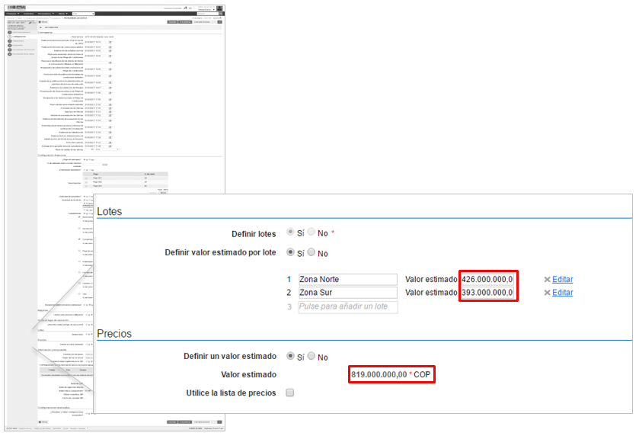
Task: Enable the Utilice la lista de precios checkbox
Action: point(290,393)
